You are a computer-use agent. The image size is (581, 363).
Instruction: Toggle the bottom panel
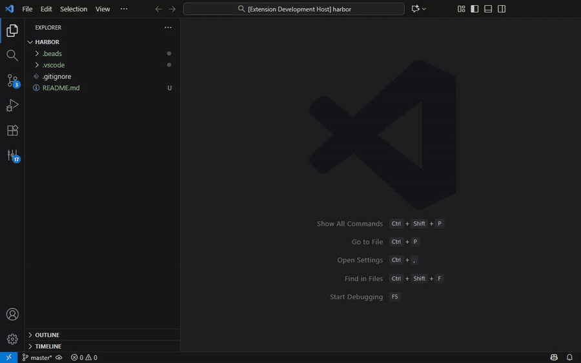[x=488, y=9]
